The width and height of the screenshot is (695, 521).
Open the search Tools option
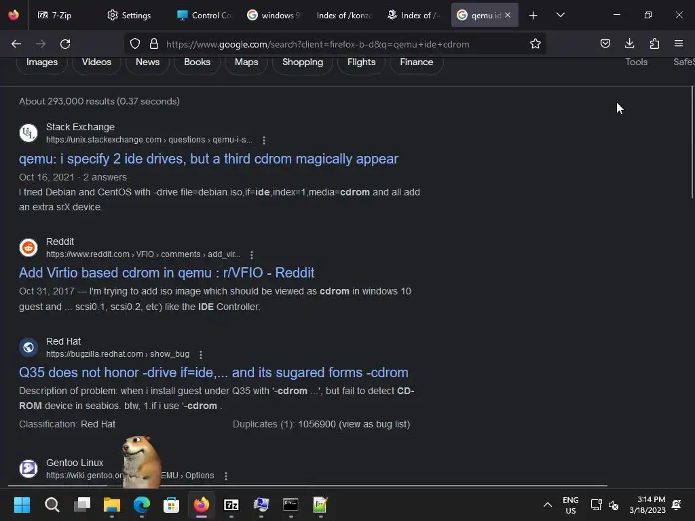coord(636,62)
